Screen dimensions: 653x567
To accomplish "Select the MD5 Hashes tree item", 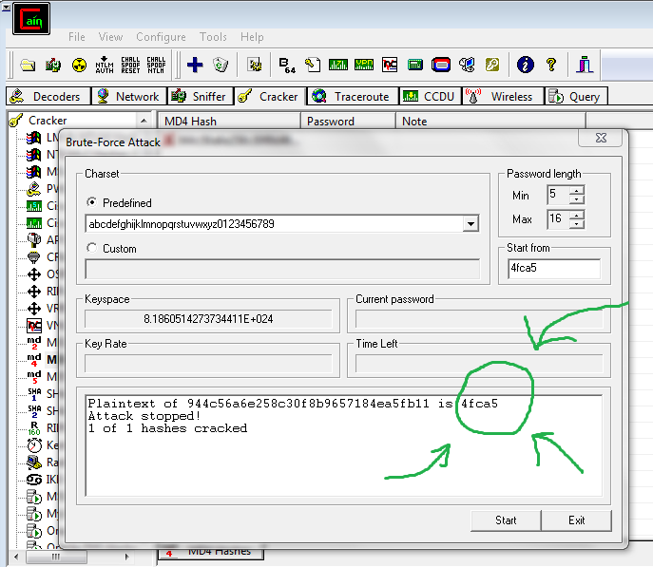I will pos(42,377).
